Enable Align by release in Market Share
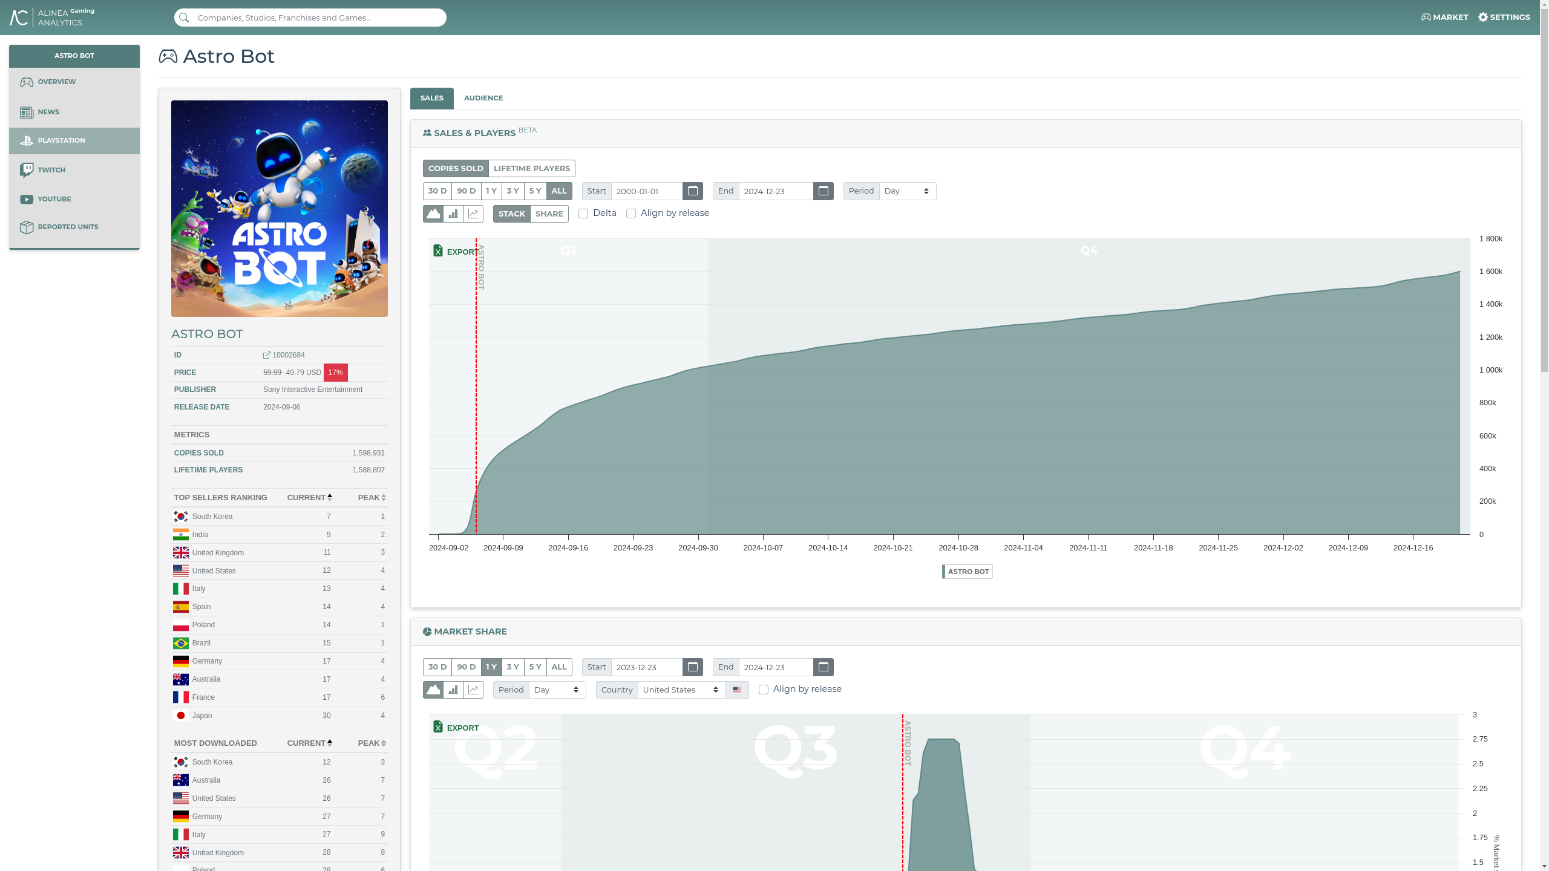This screenshot has height=871, width=1549. point(764,690)
